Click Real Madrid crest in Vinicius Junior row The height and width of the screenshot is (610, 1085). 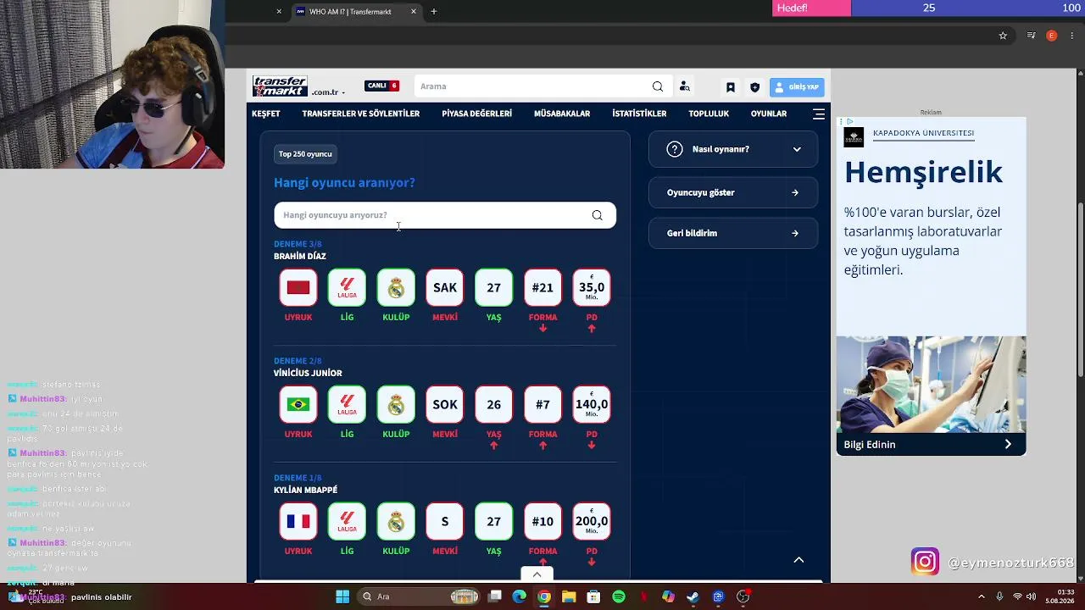396,404
